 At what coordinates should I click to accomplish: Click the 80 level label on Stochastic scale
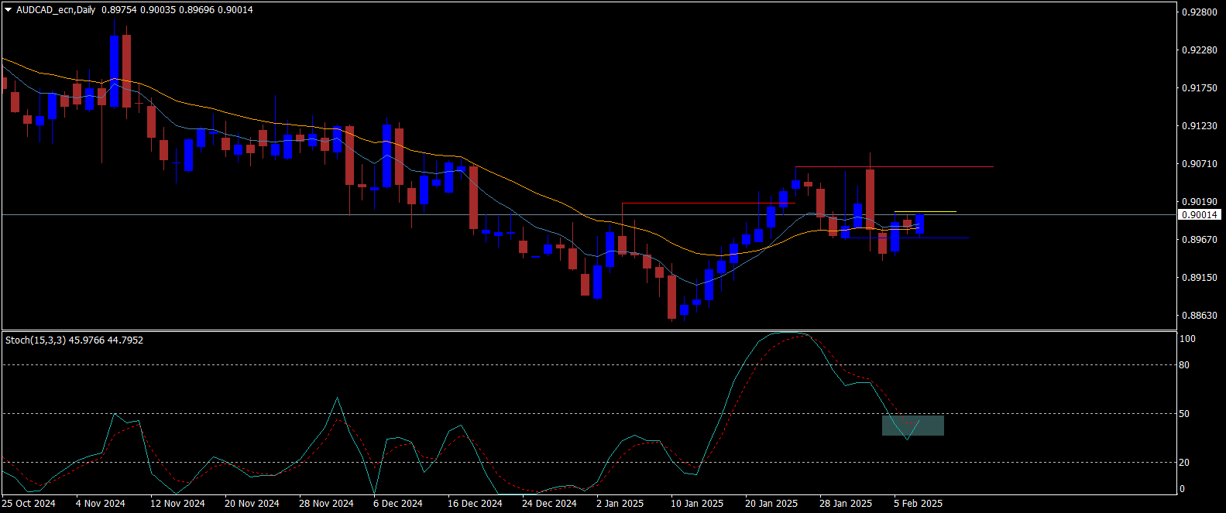(x=1184, y=364)
